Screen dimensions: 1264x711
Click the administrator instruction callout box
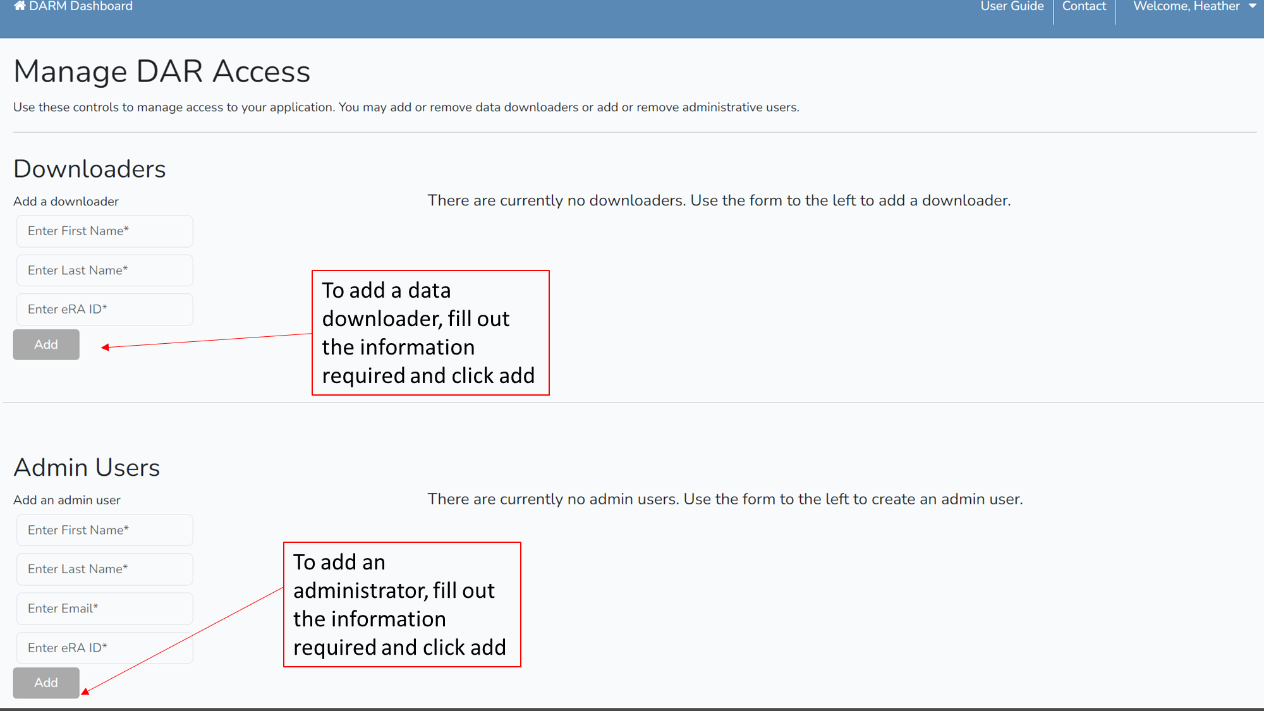(402, 604)
